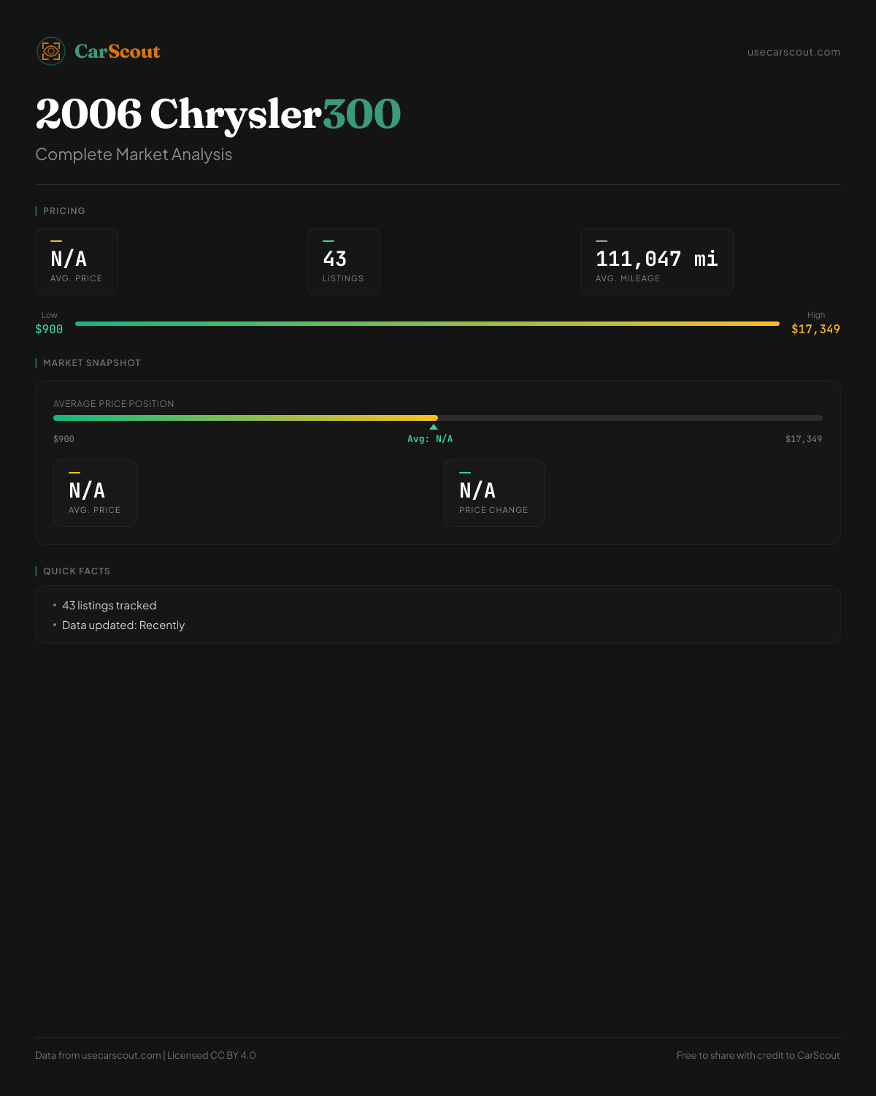876x1096 pixels.
Task: Click the $900 low price label
Action: (49, 329)
